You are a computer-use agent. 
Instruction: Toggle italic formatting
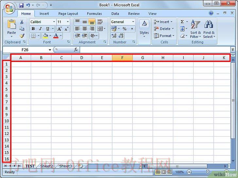(41, 29)
